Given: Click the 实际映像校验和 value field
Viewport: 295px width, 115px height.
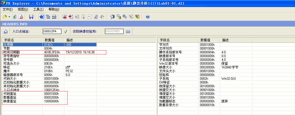Looking at the screenshot, I should pyautogui.click(x=114, y=31).
